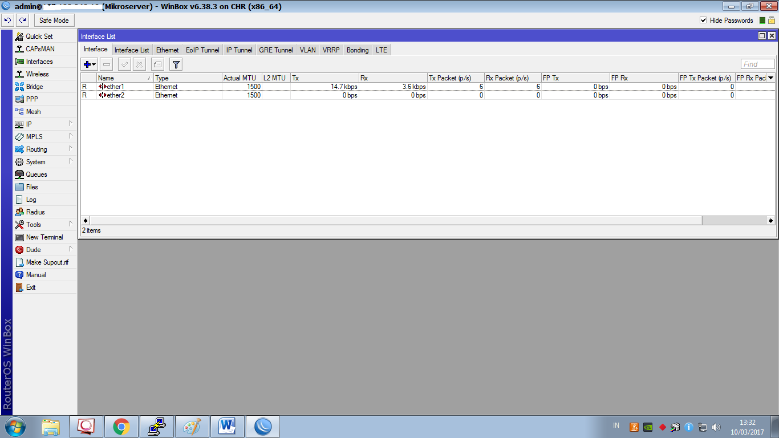Click the Comment toolbar button

coord(157,64)
